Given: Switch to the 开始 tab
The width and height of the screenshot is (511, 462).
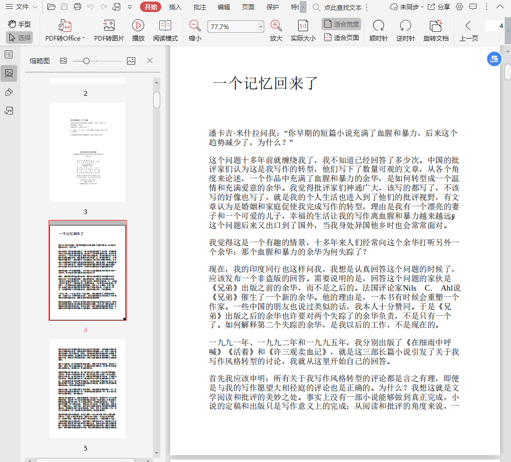Looking at the screenshot, I should (x=150, y=7).
